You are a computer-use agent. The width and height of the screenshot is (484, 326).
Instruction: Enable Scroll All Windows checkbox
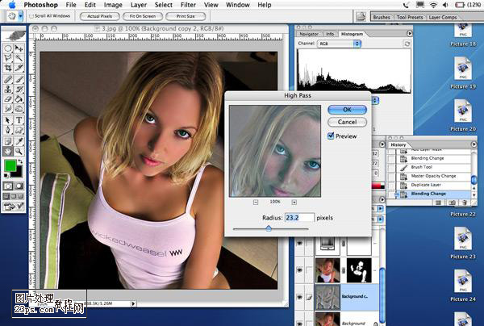[31, 16]
